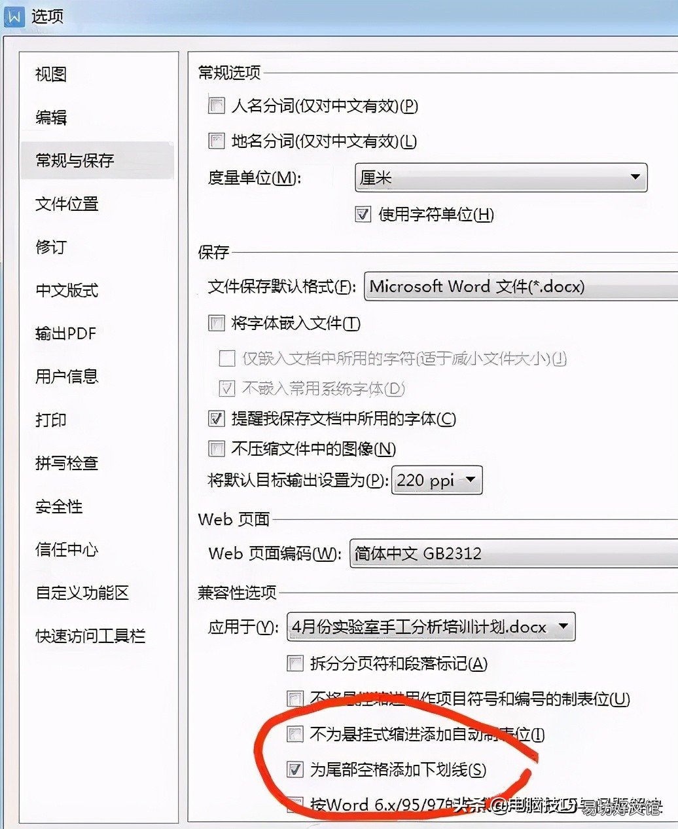Open the 输出PDF settings category

tap(65, 333)
